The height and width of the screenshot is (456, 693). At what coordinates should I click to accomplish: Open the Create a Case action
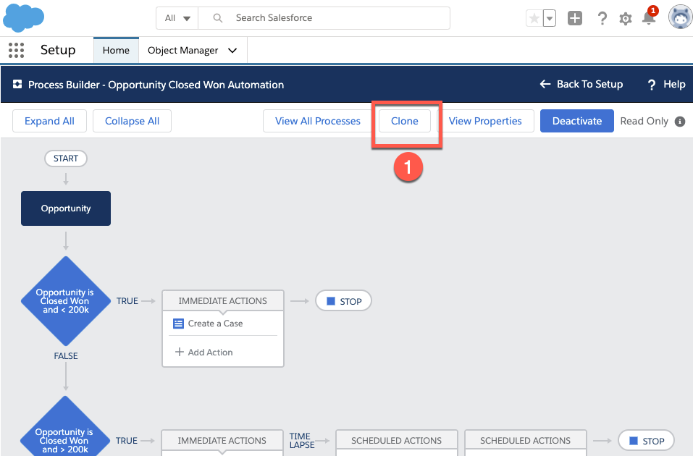click(215, 324)
